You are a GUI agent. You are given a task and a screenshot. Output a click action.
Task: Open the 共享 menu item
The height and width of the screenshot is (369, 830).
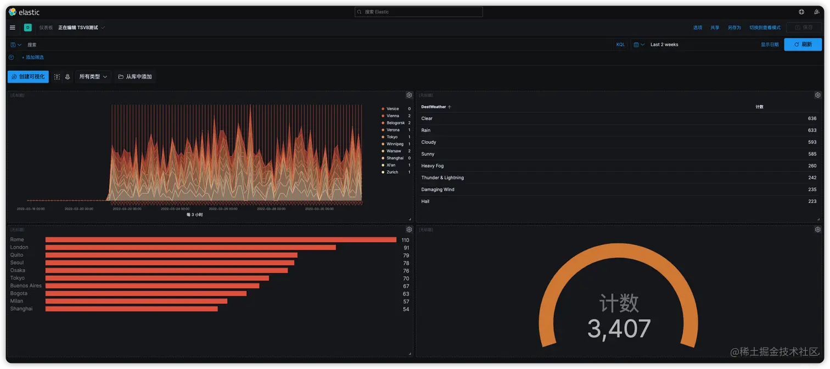click(x=715, y=27)
